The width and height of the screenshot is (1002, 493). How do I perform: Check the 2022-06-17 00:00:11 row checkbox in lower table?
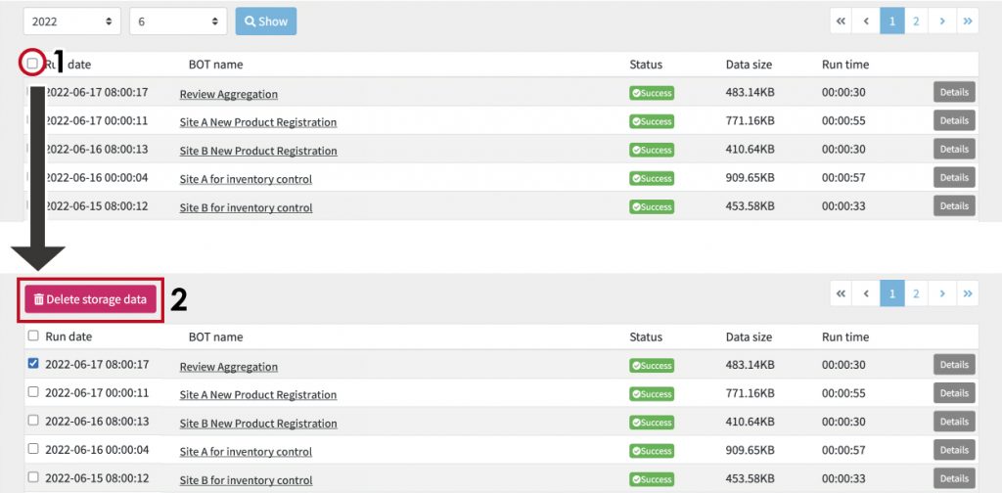34,392
